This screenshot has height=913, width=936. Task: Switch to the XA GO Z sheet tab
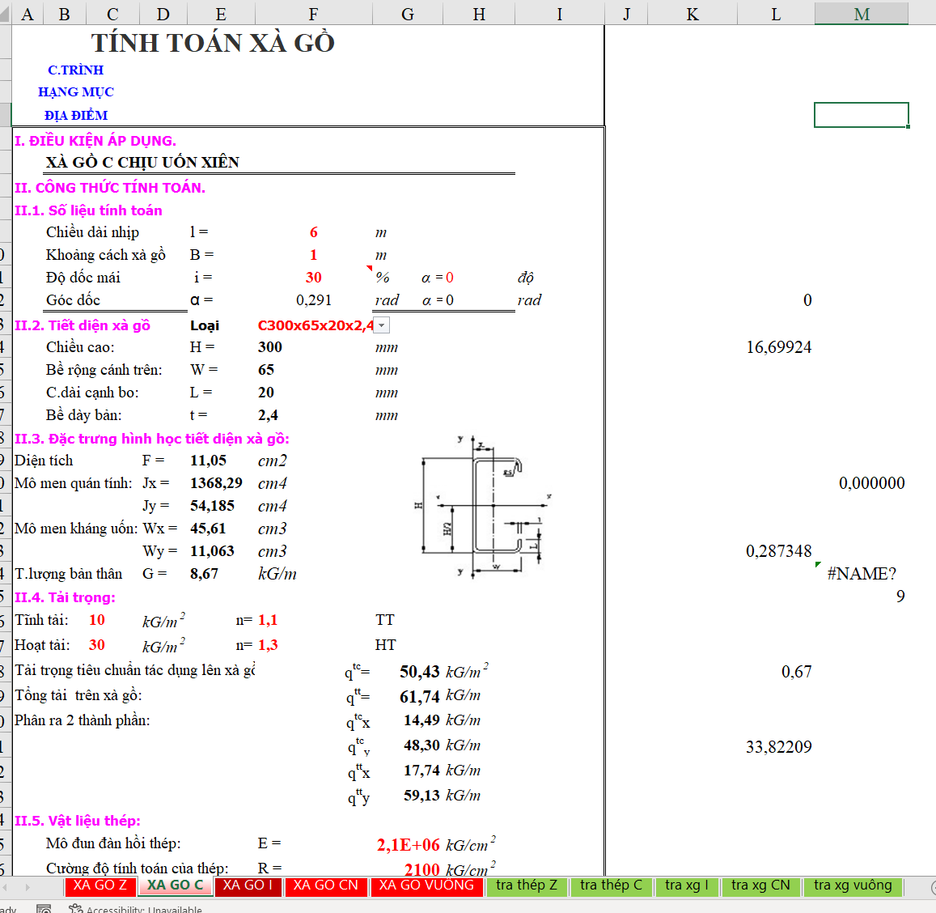(100, 885)
